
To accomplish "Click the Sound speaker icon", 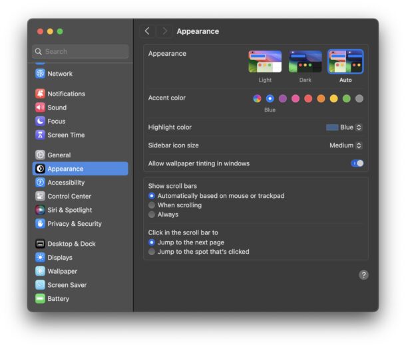I will tap(40, 107).
